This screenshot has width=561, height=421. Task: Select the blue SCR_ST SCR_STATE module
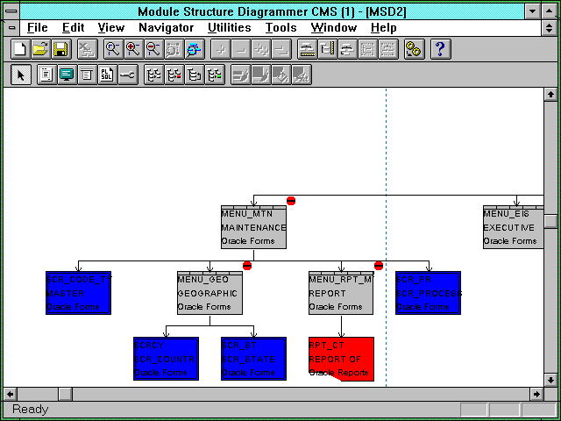click(253, 359)
